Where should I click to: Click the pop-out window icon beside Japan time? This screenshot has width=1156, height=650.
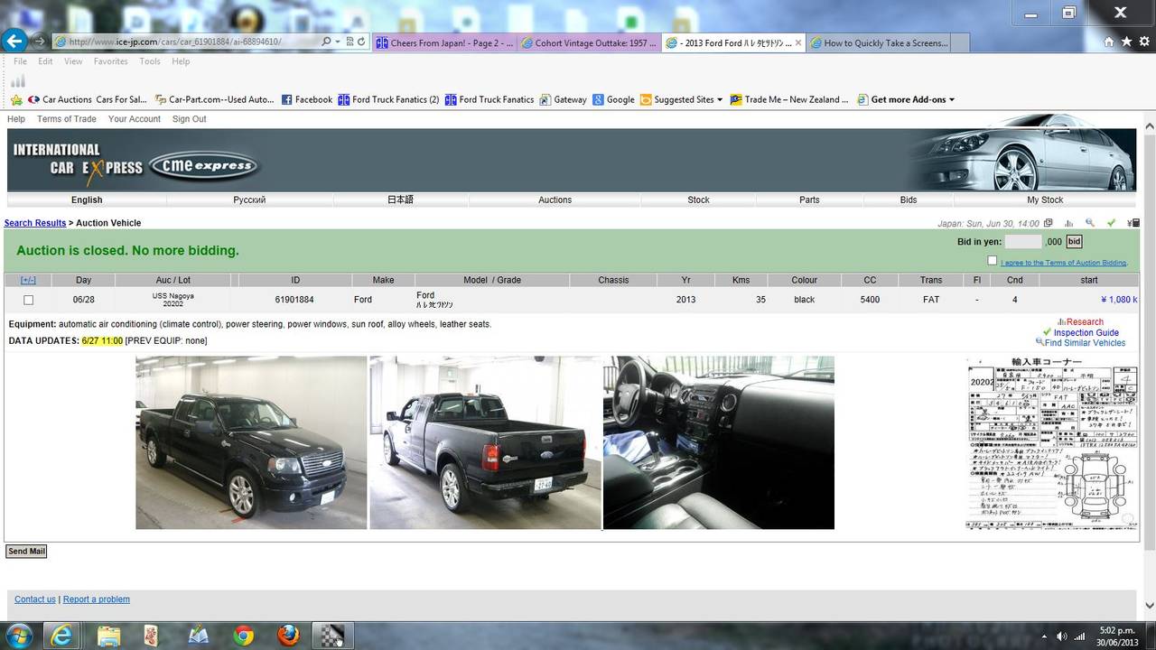pyautogui.click(x=1048, y=223)
